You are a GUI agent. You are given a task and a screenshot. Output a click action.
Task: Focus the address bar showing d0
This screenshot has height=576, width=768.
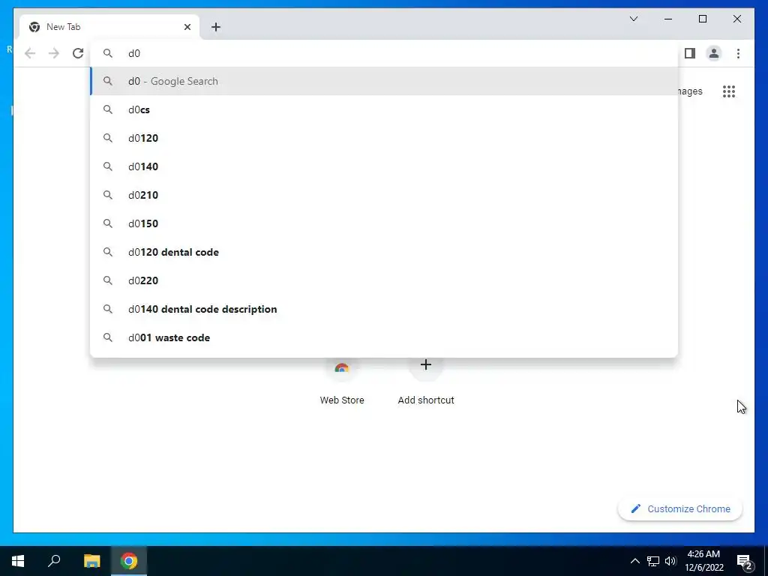tap(385, 53)
